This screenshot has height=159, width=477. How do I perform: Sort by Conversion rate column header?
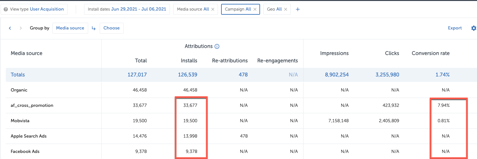point(430,53)
